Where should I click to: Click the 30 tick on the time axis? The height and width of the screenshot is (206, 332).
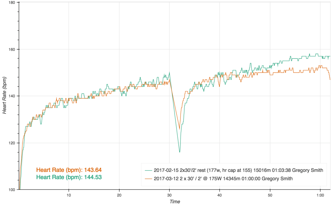click(169, 195)
